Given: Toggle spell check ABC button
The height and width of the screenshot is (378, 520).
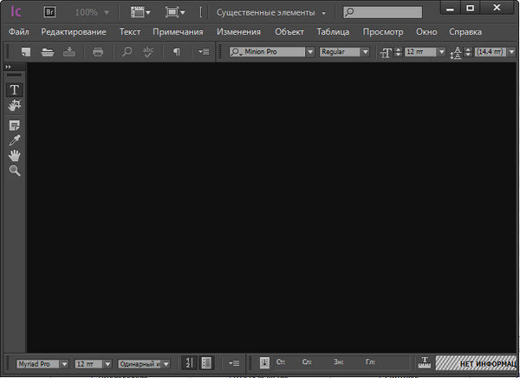Looking at the screenshot, I should coord(148,52).
